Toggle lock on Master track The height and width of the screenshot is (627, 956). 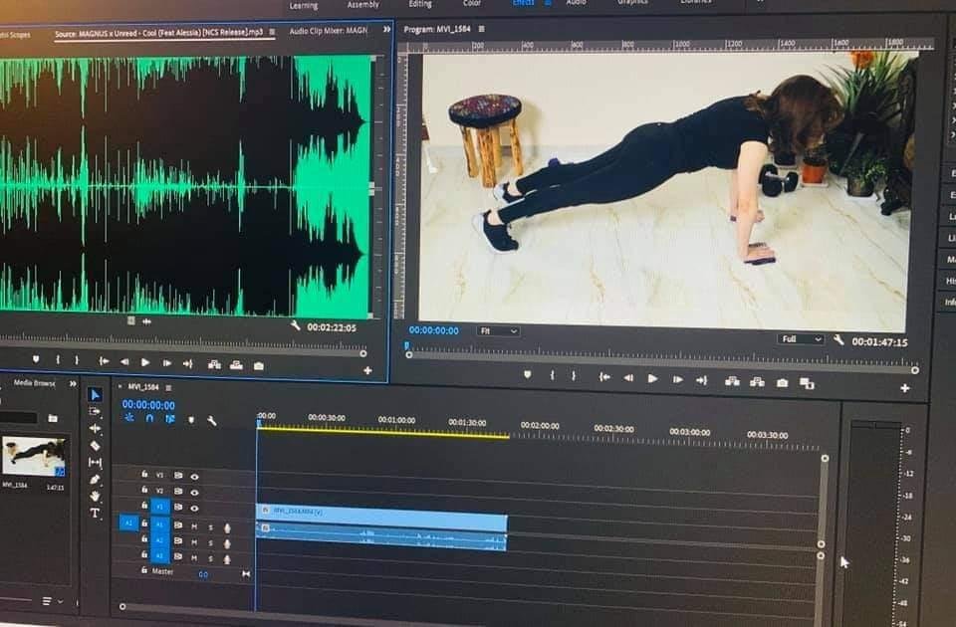(x=144, y=571)
